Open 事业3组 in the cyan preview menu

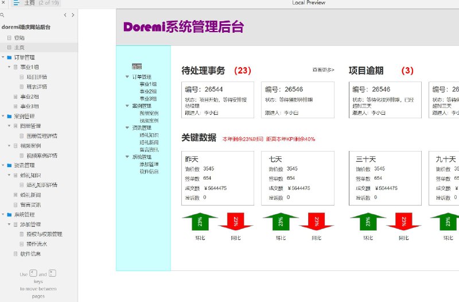coord(148,99)
